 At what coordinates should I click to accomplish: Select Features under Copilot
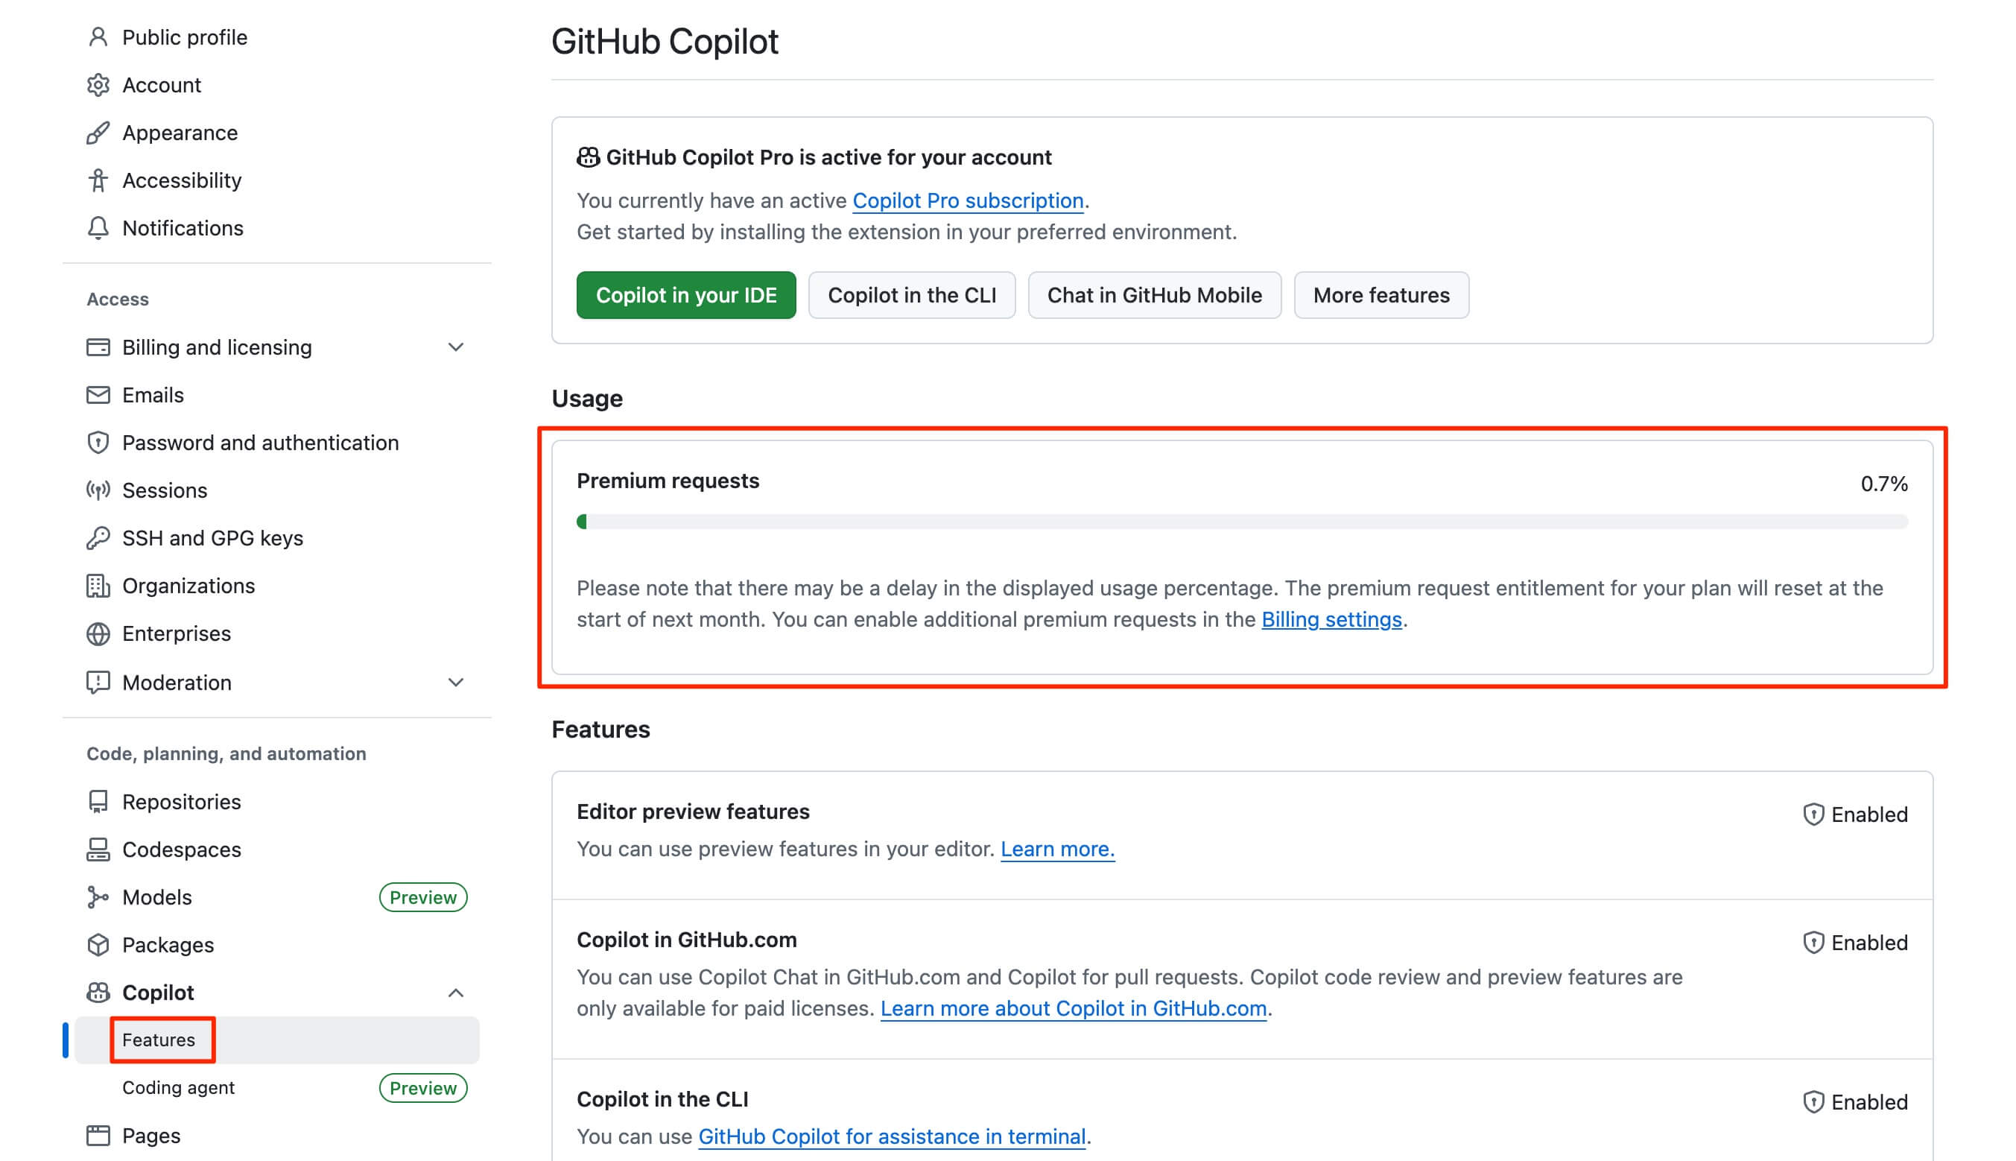[x=276, y=1040]
